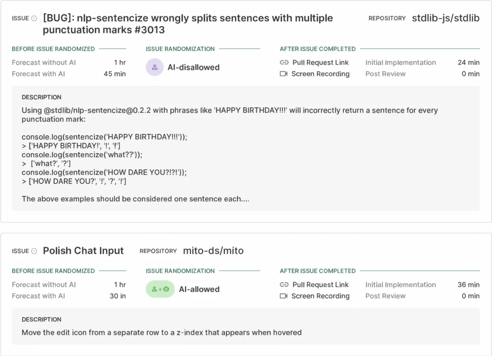492x356 pixels.
Task: Click the video camera icon in the mito issue card
Action: point(283,296)
